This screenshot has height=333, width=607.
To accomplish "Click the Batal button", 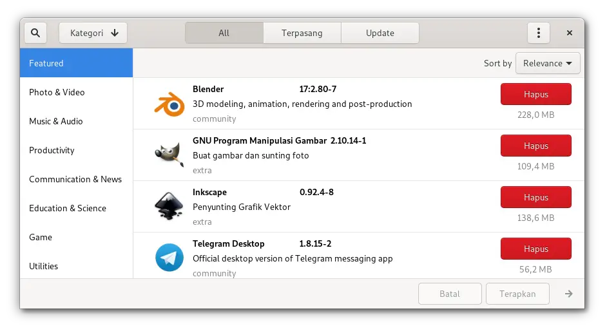I will point(450,294).
